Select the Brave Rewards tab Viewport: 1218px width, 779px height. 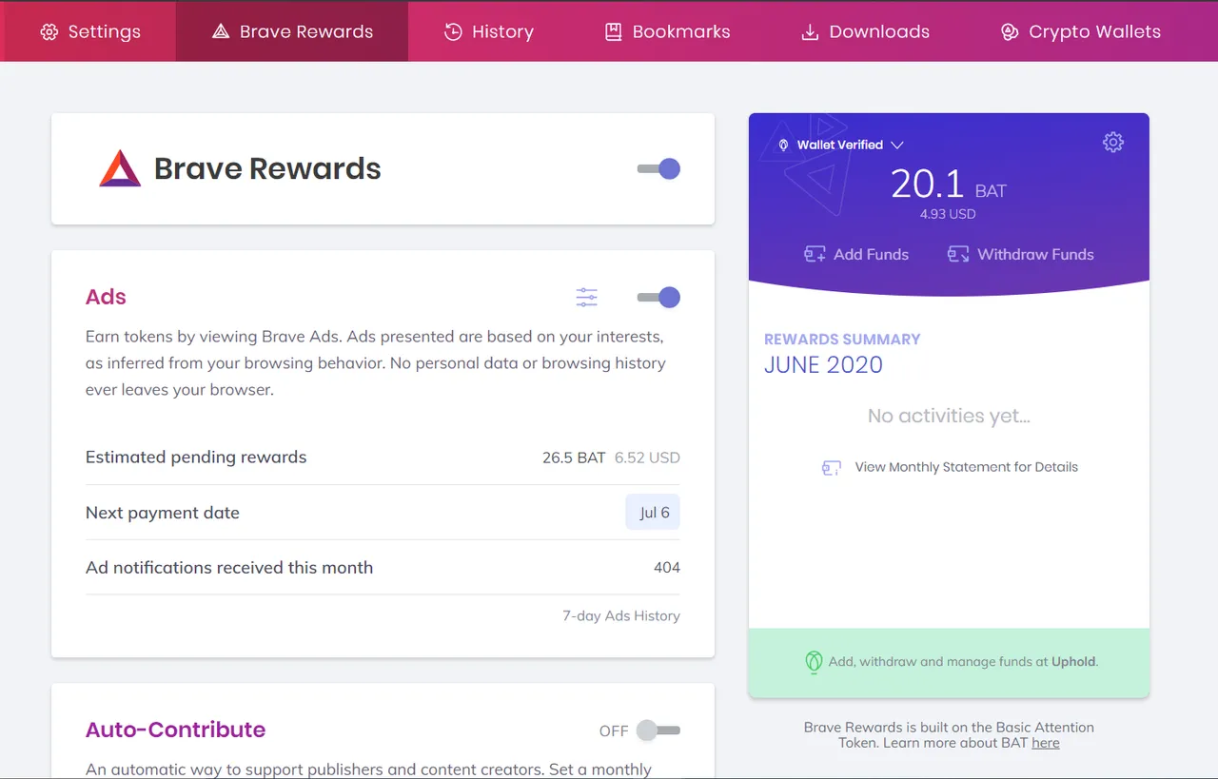[x=292, y=31]
